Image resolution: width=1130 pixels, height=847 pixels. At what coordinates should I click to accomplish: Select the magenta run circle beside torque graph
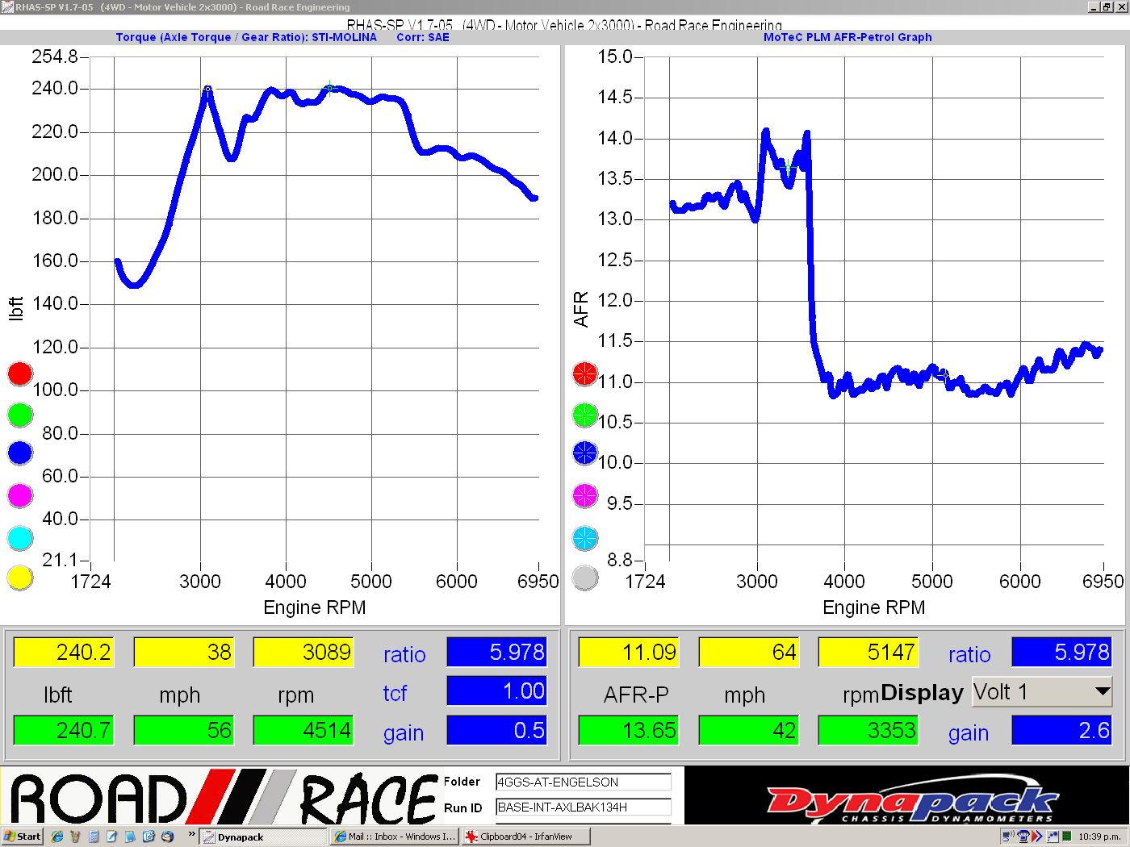pyautogui.click(x=20, y=495)
